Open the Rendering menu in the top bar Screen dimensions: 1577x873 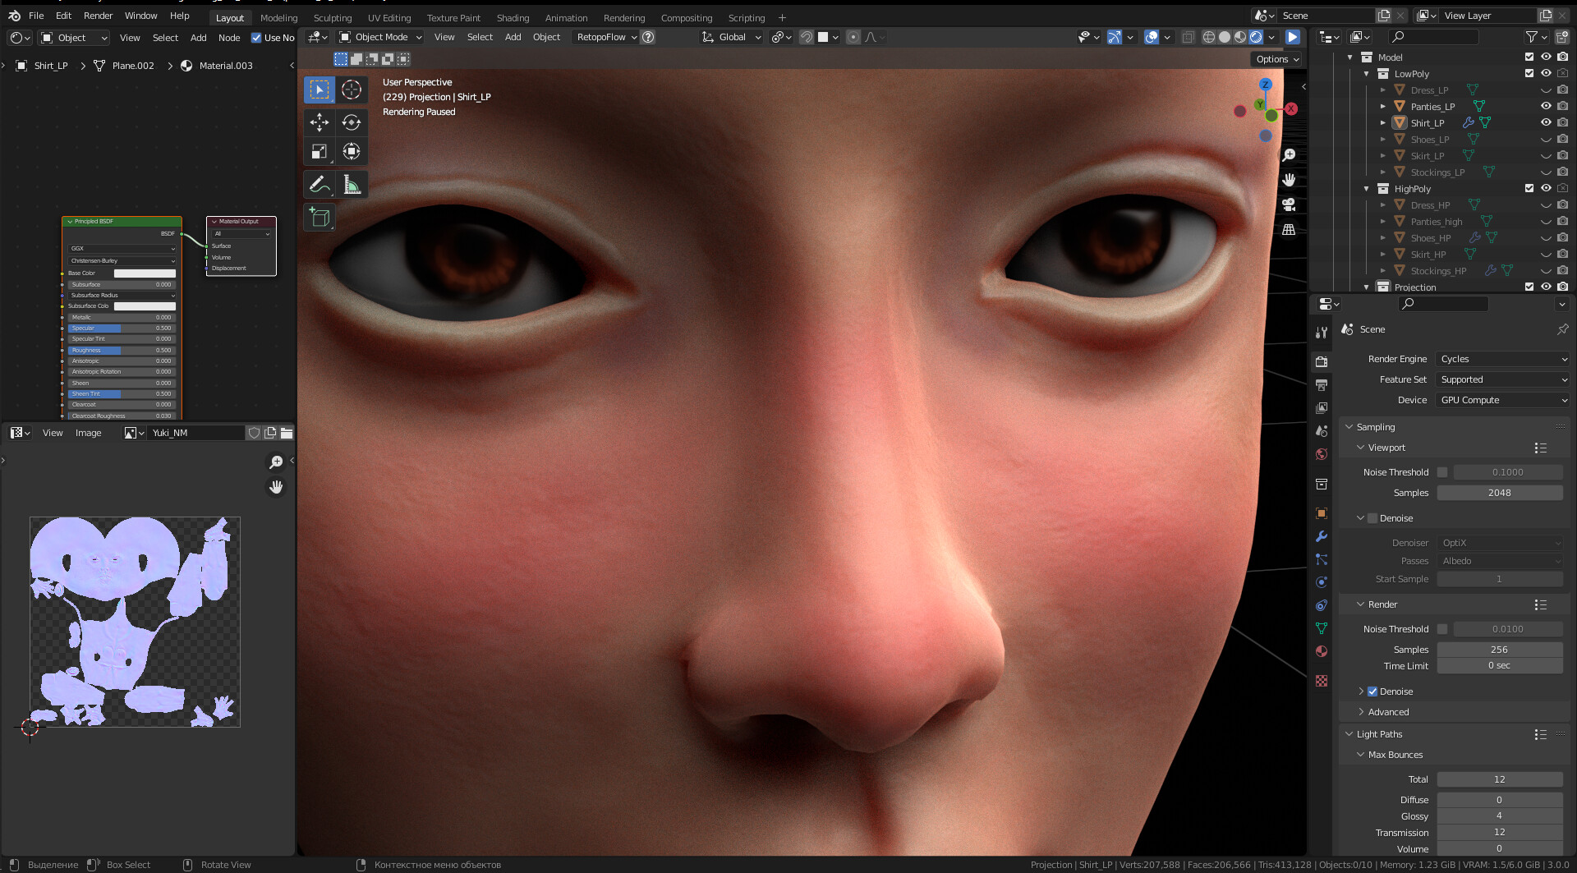click(624, 17)
